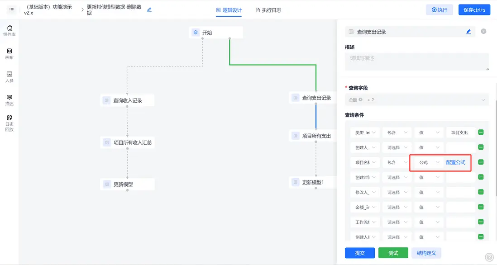Viewport: 497px width, 265px height.
Task: Click the 保存ctrl+s button
Action: click(474, 9)
